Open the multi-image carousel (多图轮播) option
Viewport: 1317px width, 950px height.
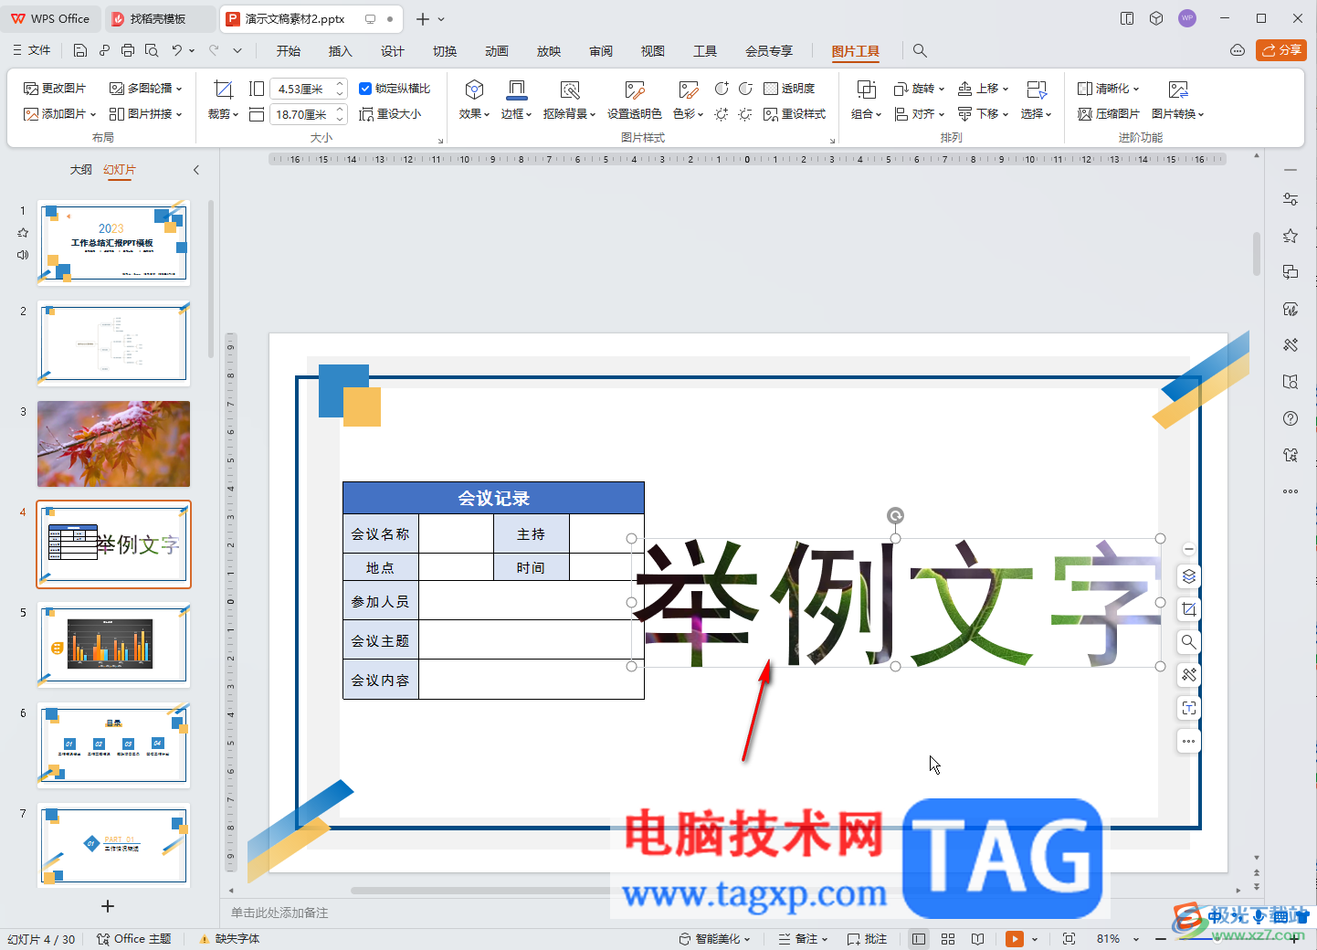pos(146,89)
